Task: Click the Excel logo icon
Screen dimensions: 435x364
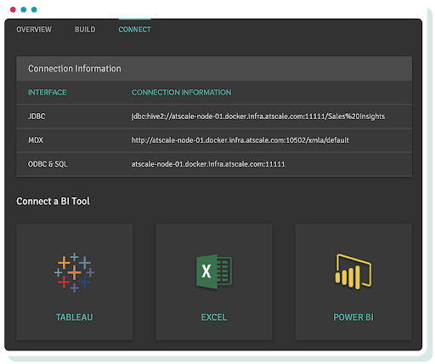Action: [x=214, y=271]
